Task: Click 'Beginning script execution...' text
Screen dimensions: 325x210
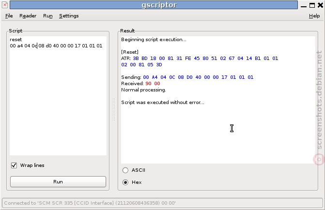Action: (154, 40)
